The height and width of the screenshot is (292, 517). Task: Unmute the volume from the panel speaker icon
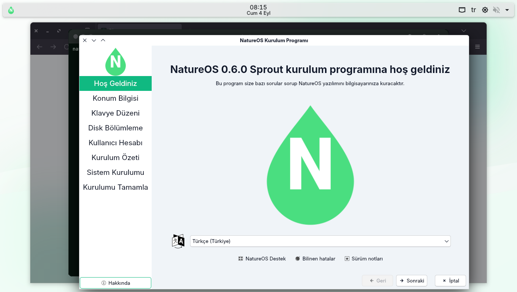(x=496, y=10)
